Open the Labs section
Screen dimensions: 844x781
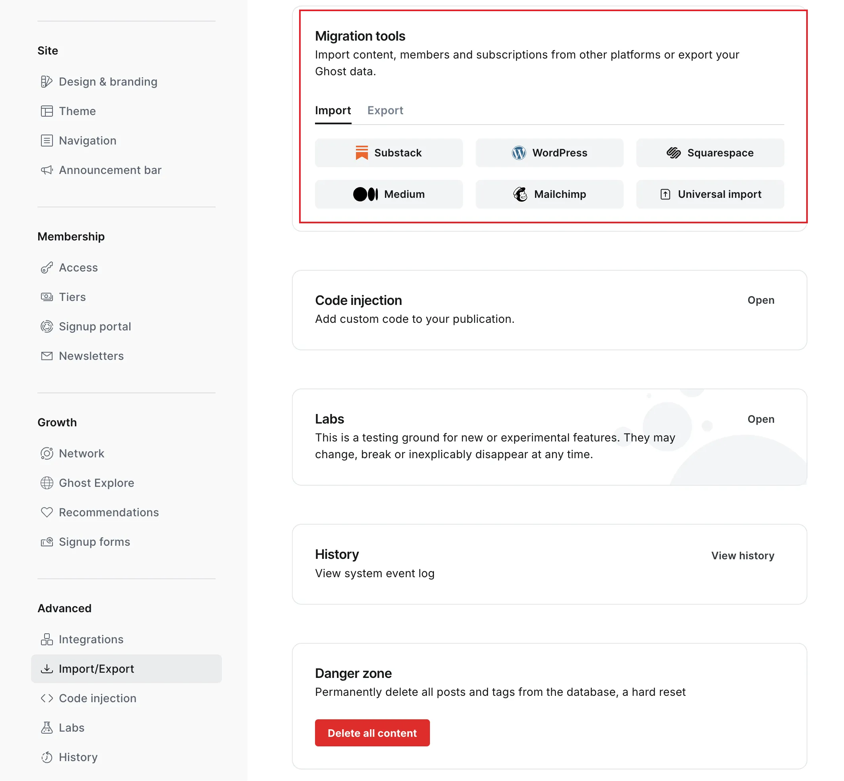point(760,419)
